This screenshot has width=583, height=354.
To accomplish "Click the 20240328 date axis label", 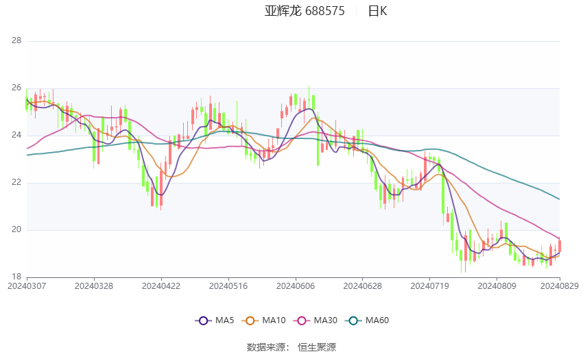I will pyautogui.click(x=94, y=286).
